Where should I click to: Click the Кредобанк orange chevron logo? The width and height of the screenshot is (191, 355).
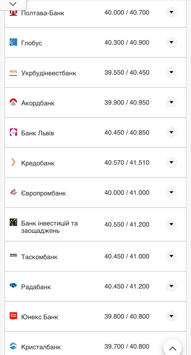click(13, 162)
